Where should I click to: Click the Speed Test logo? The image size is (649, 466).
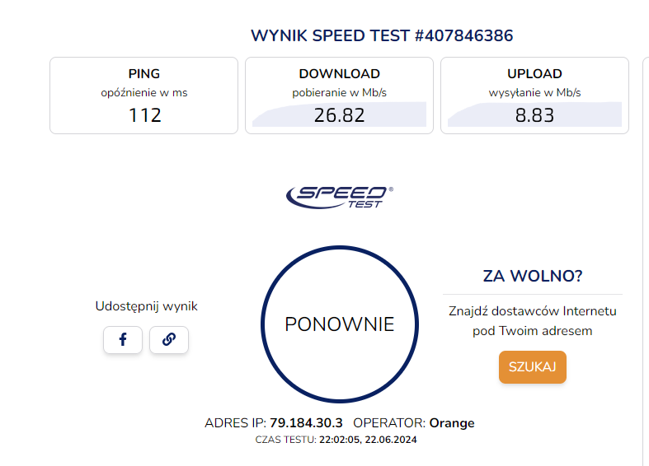pos(339,196)
